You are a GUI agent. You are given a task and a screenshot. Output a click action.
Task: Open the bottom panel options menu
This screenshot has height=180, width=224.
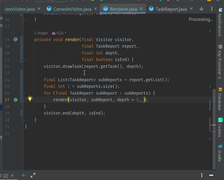202,175
